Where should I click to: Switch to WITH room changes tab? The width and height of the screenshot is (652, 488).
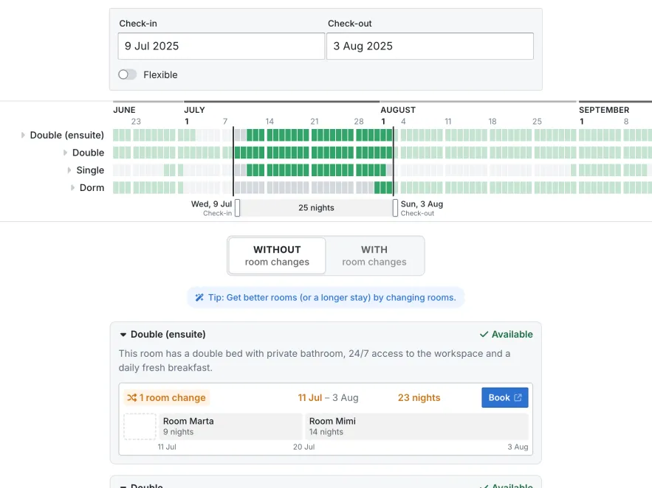pyautogui.click(x=374, y=256)
